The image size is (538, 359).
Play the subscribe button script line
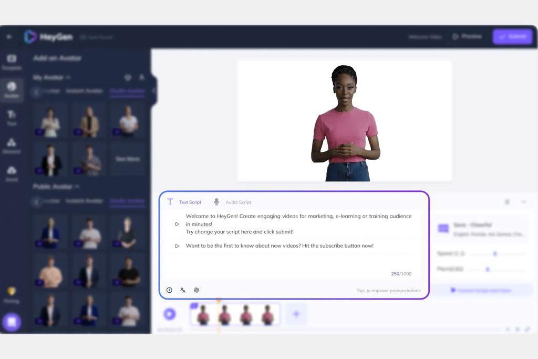click(x=177, y=246)
